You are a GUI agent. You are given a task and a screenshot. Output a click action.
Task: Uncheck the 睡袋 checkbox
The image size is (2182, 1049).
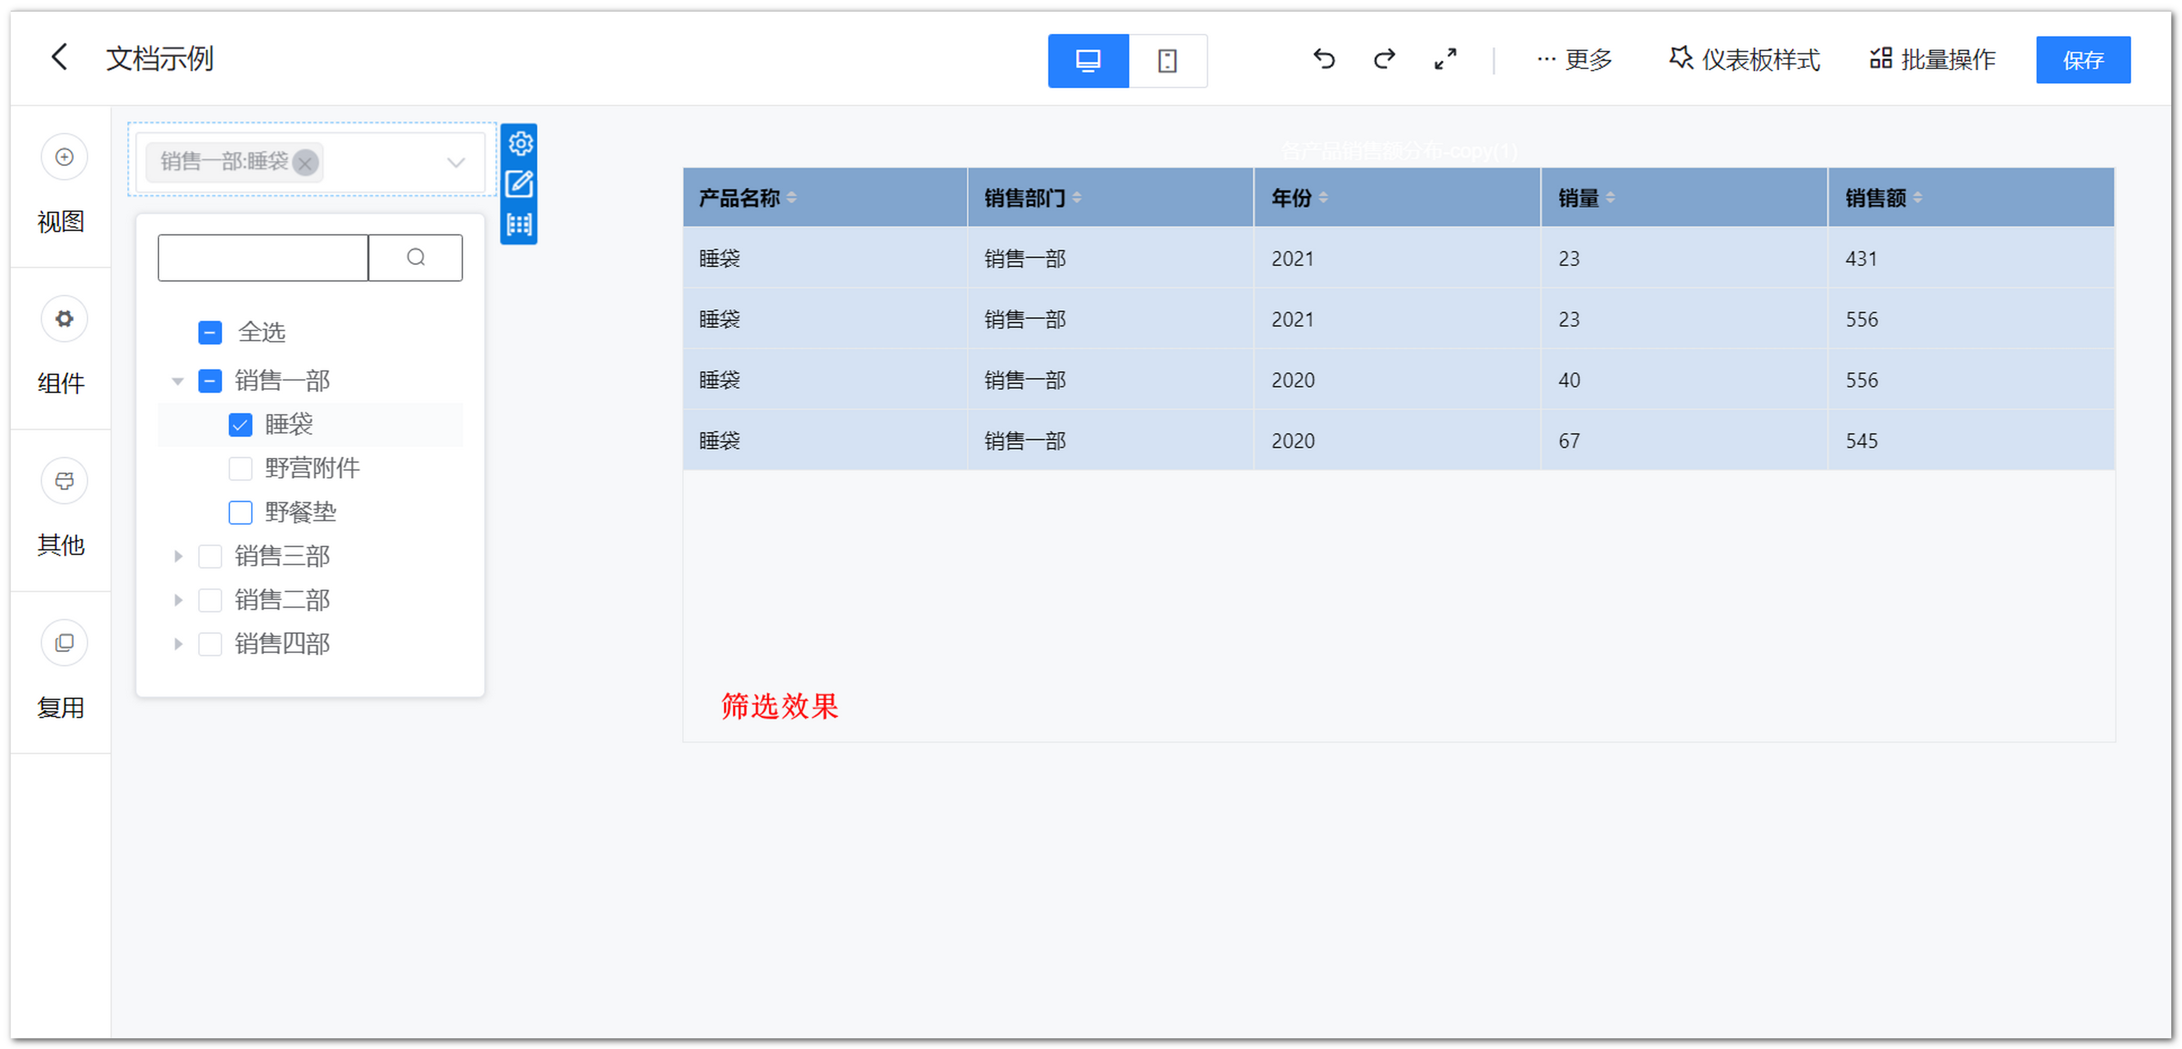click(241, 424)
